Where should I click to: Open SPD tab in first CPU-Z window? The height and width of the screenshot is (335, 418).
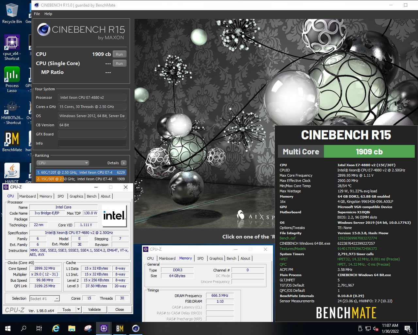[61, 196]
